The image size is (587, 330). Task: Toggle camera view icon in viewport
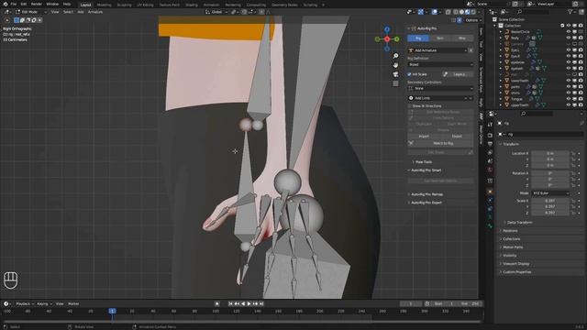(395, 74)
